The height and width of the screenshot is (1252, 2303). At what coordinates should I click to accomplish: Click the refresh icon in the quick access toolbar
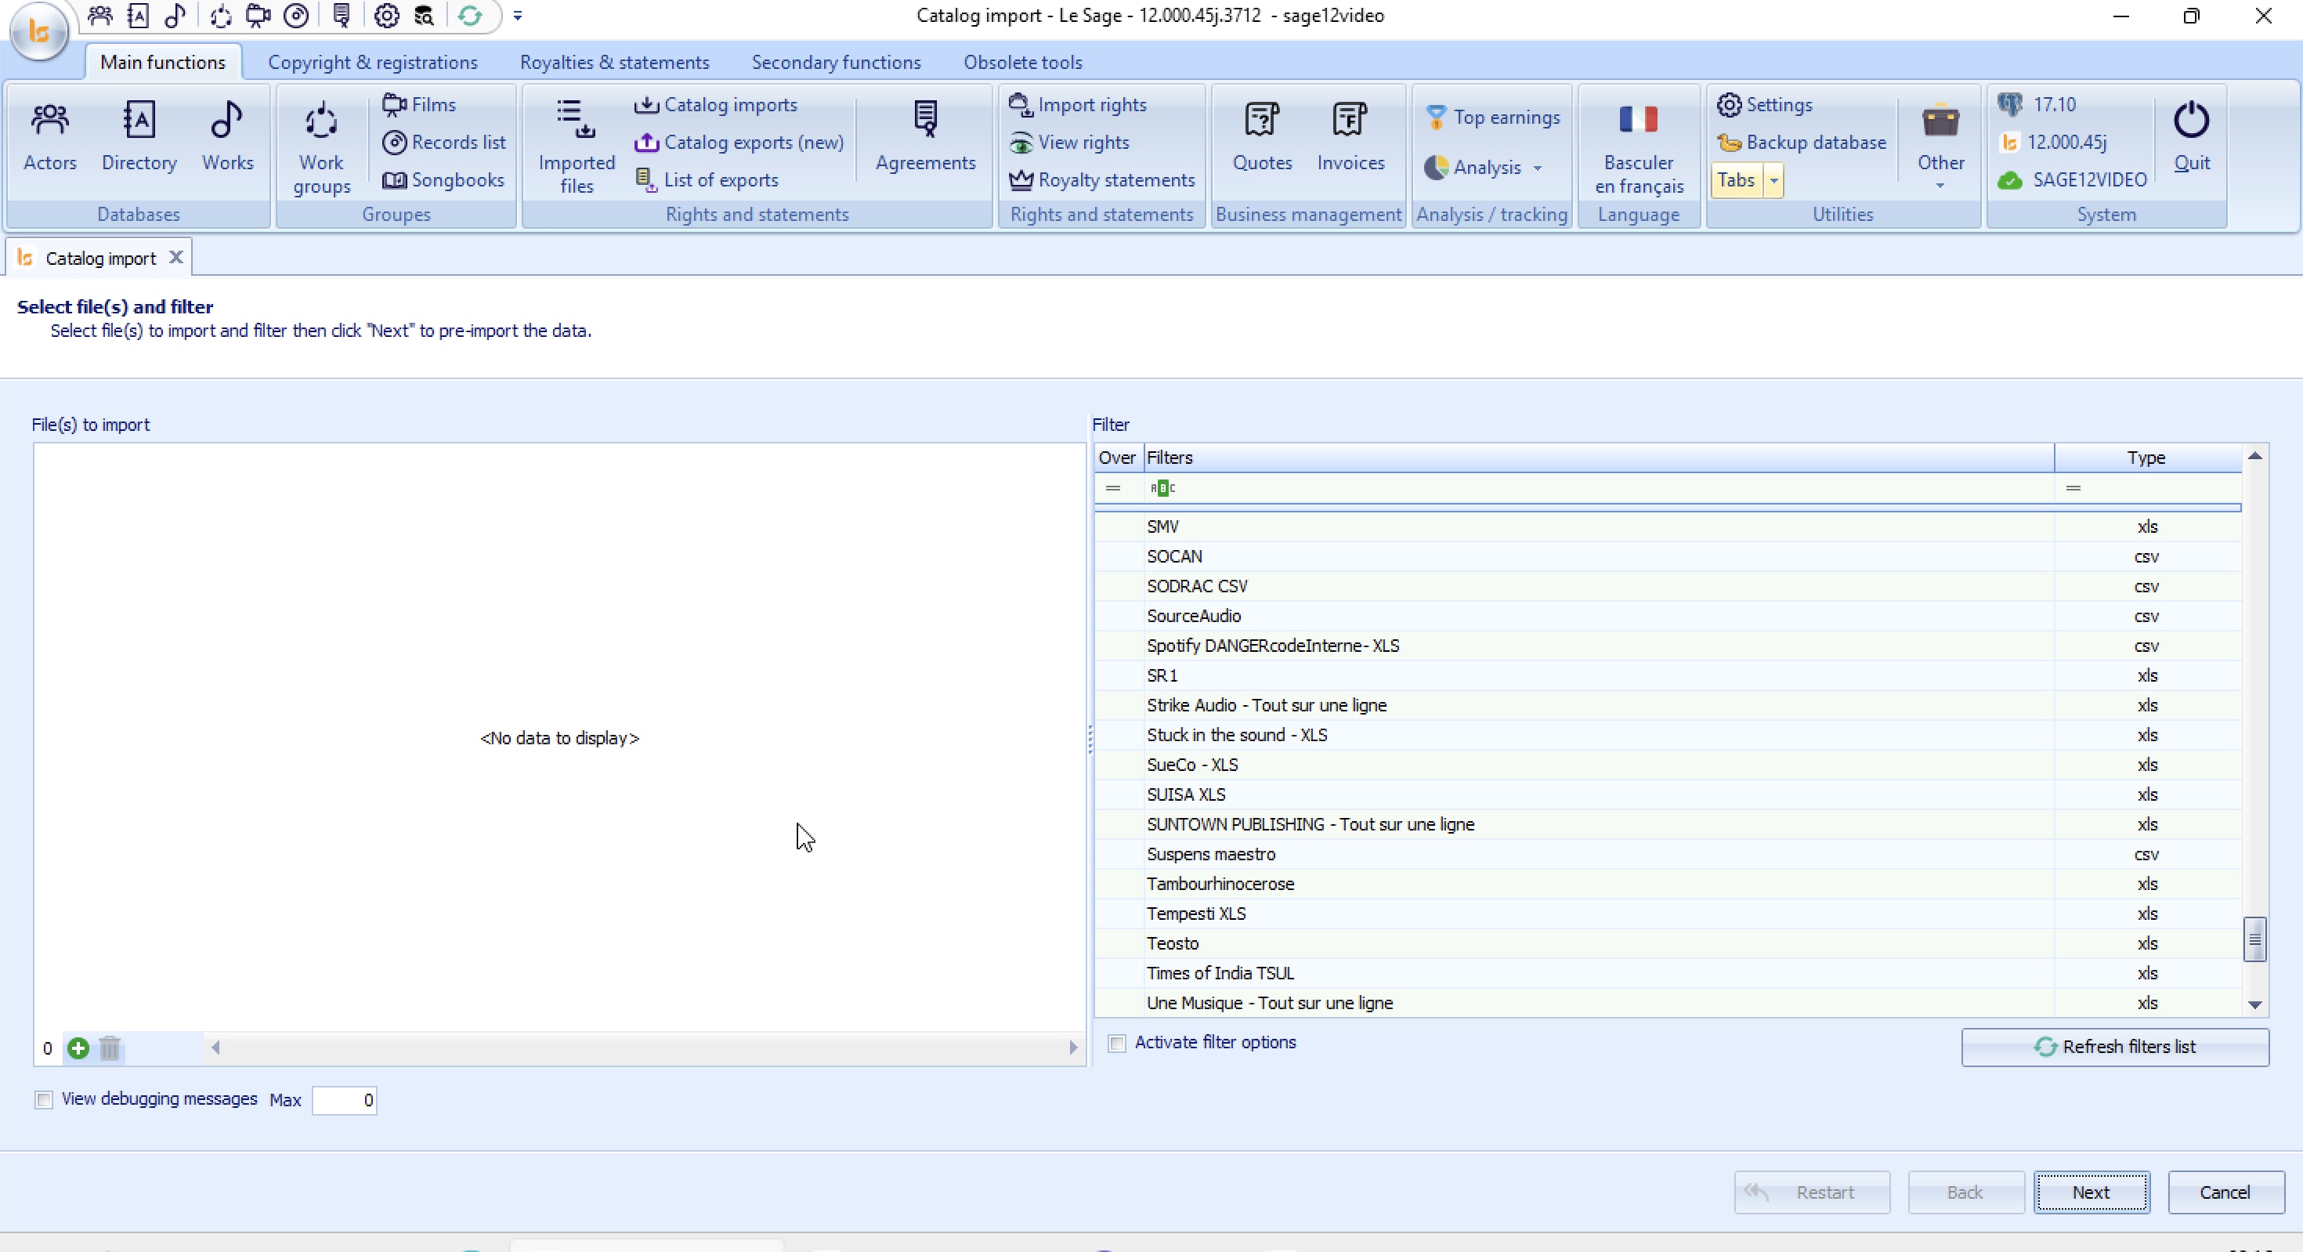[x=469, y=15]
